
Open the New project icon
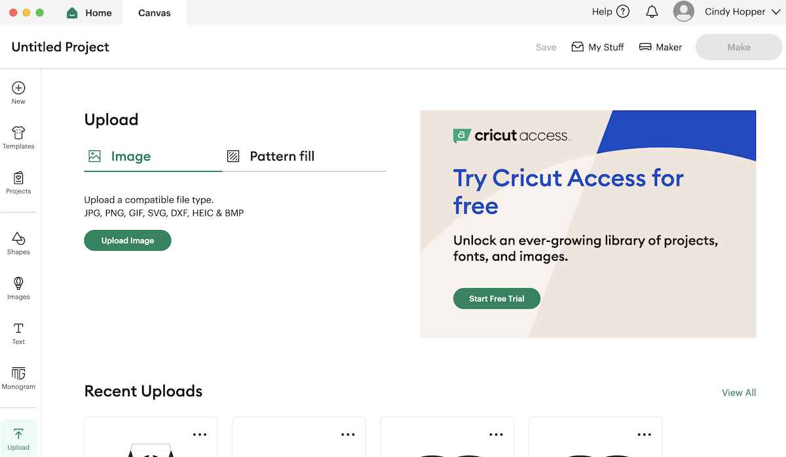click(x=18, y=93)
